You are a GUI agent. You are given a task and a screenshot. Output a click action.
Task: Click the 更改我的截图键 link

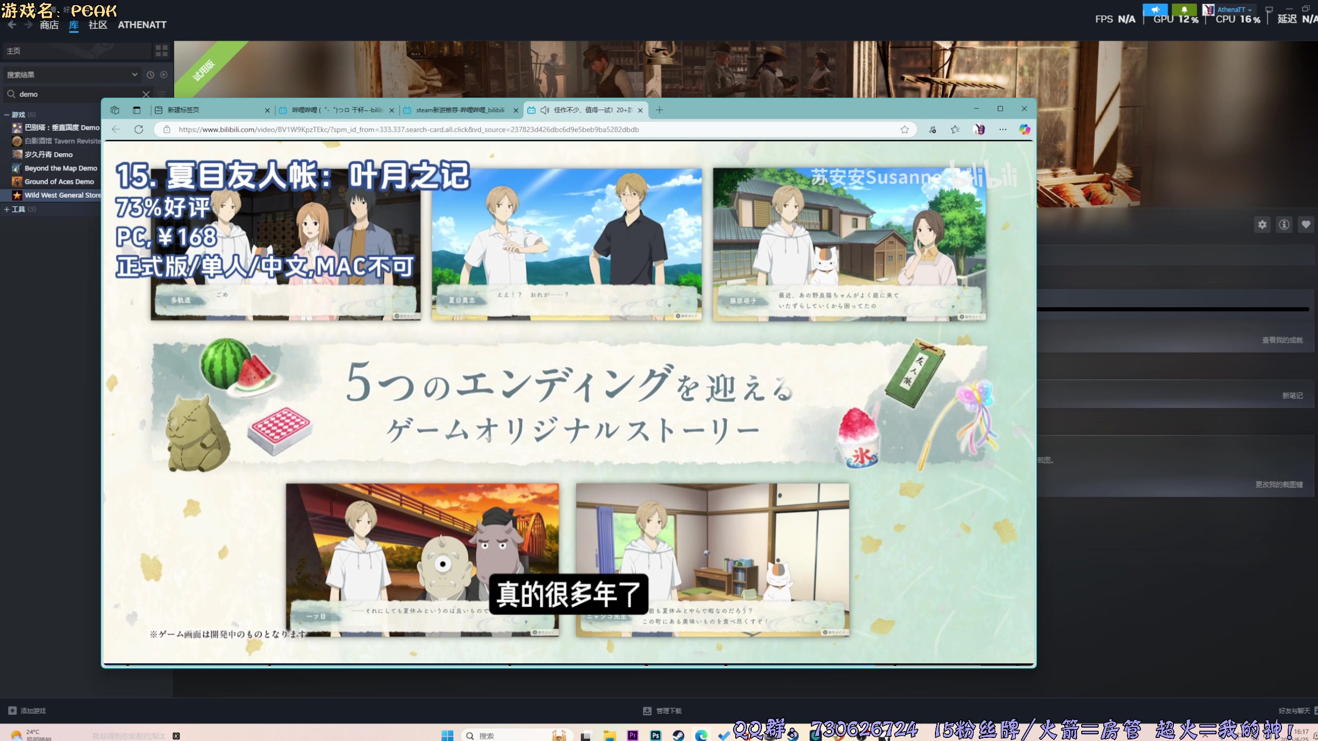1279,485
